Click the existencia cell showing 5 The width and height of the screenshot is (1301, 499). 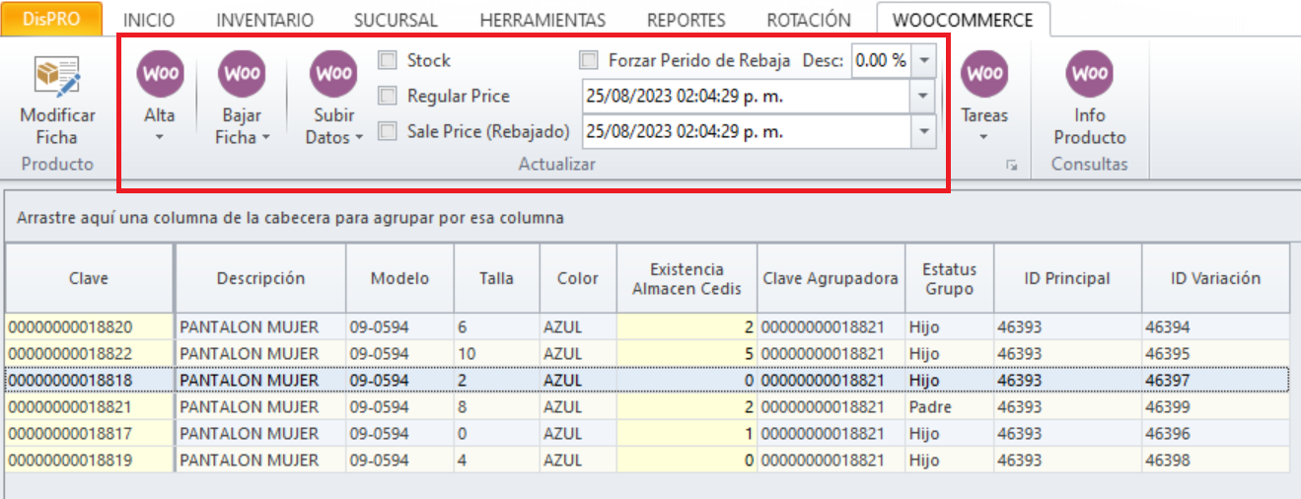[687, 353]
